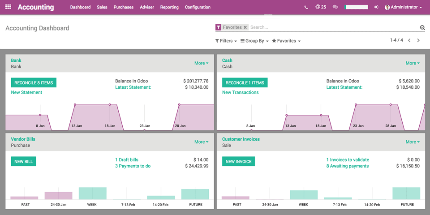Image resolution: width=430 pixels, height=215 pixels.
Task: Click the phone call icon
Action: tap(306, 7)
